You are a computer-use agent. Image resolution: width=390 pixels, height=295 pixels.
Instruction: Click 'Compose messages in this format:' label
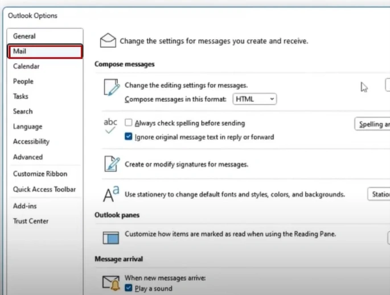tap(175, 99)
